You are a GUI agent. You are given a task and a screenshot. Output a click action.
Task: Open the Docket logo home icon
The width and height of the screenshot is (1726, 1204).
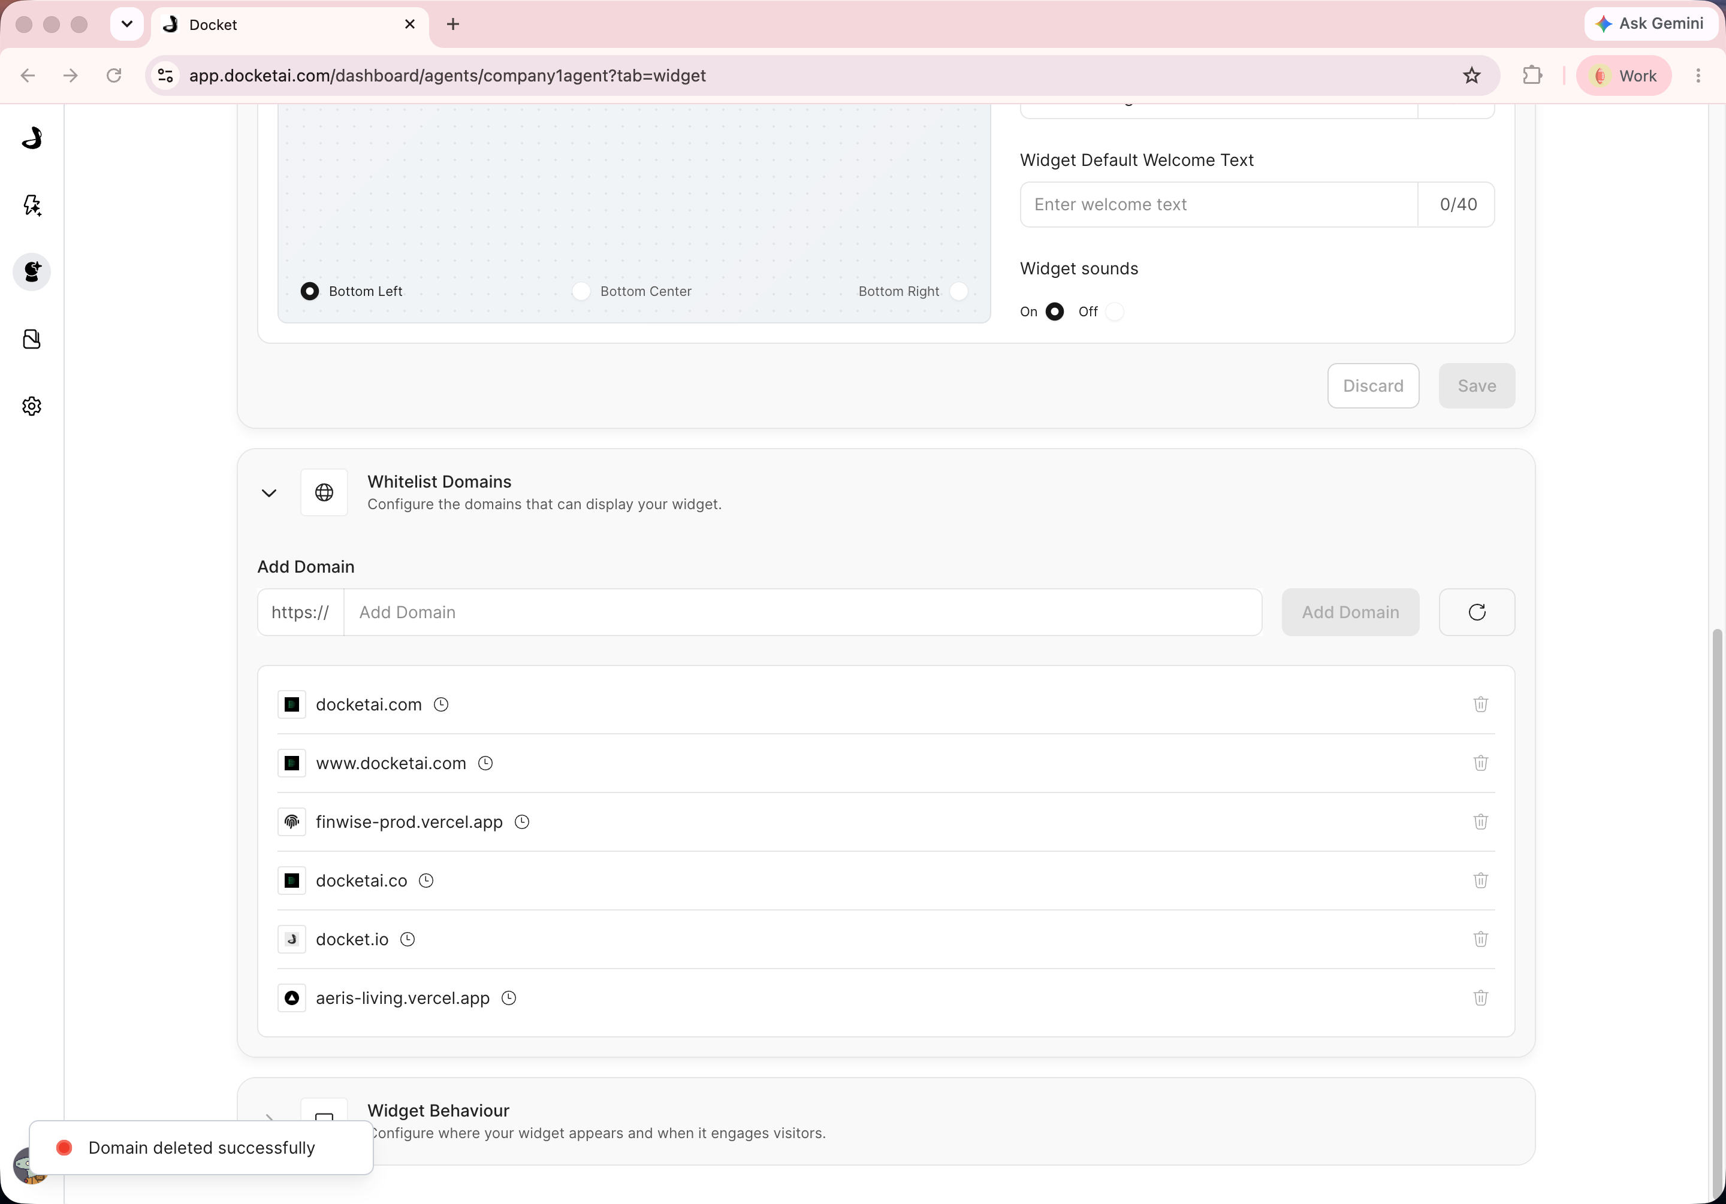pyautogui.click(x=32, y=138)
